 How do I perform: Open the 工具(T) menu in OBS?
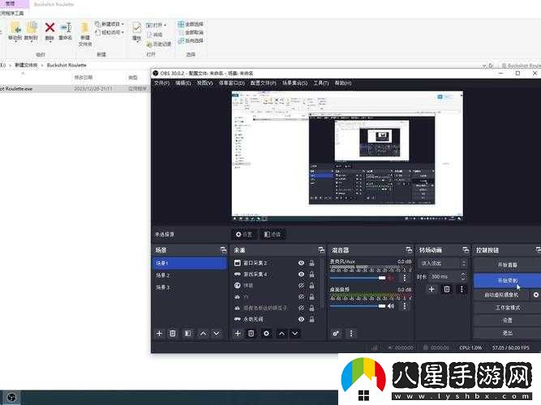(321, 83)
